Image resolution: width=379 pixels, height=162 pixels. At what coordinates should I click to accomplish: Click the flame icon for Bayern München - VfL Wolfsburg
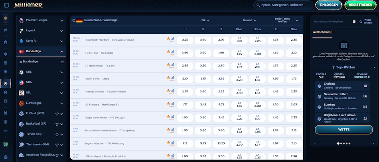click(x=168, y=142)
